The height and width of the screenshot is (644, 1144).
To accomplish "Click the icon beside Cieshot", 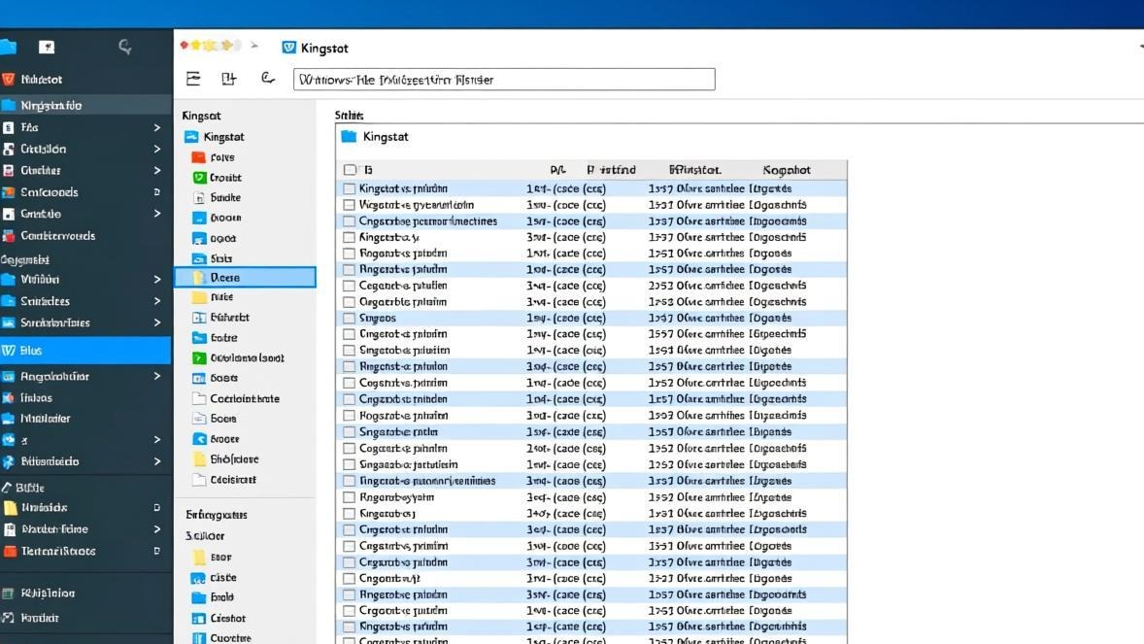I will pyautogui.click(x=198, y=618).
